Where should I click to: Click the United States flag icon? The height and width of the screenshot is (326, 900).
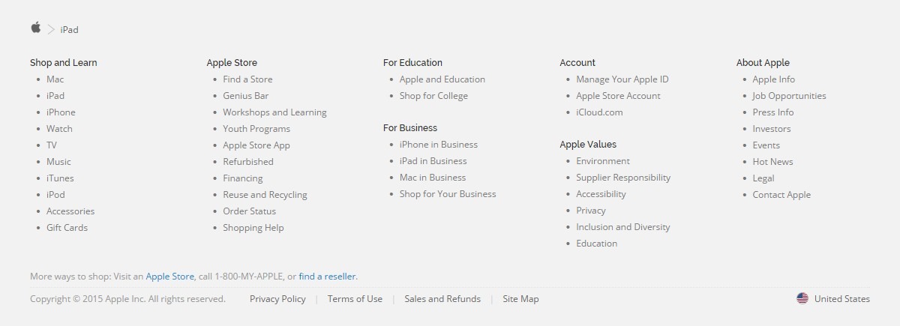(802, 298)
